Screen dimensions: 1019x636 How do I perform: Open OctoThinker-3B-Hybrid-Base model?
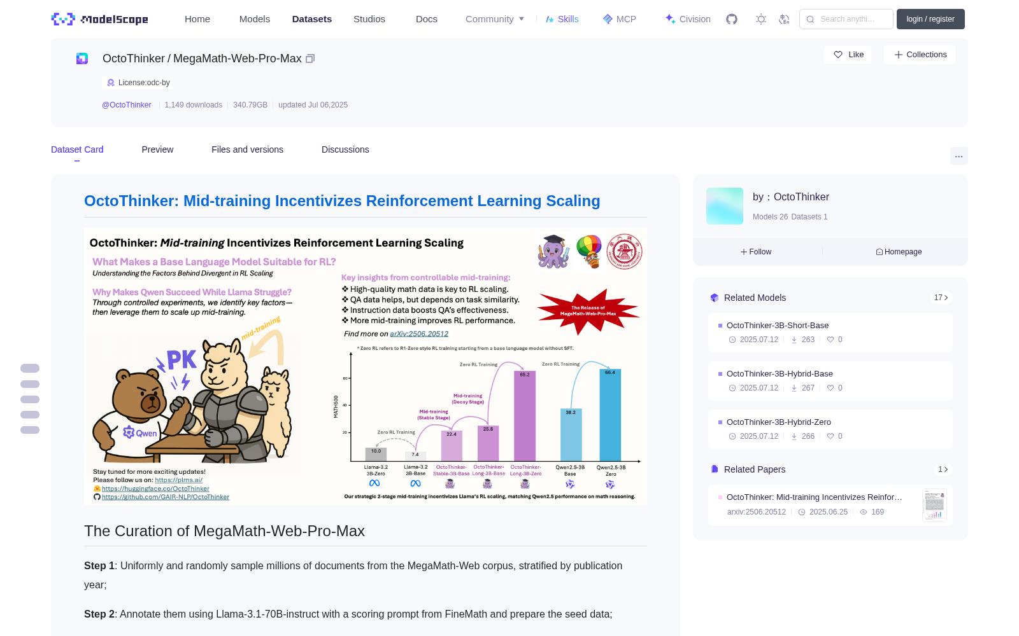tap(780, 373)
